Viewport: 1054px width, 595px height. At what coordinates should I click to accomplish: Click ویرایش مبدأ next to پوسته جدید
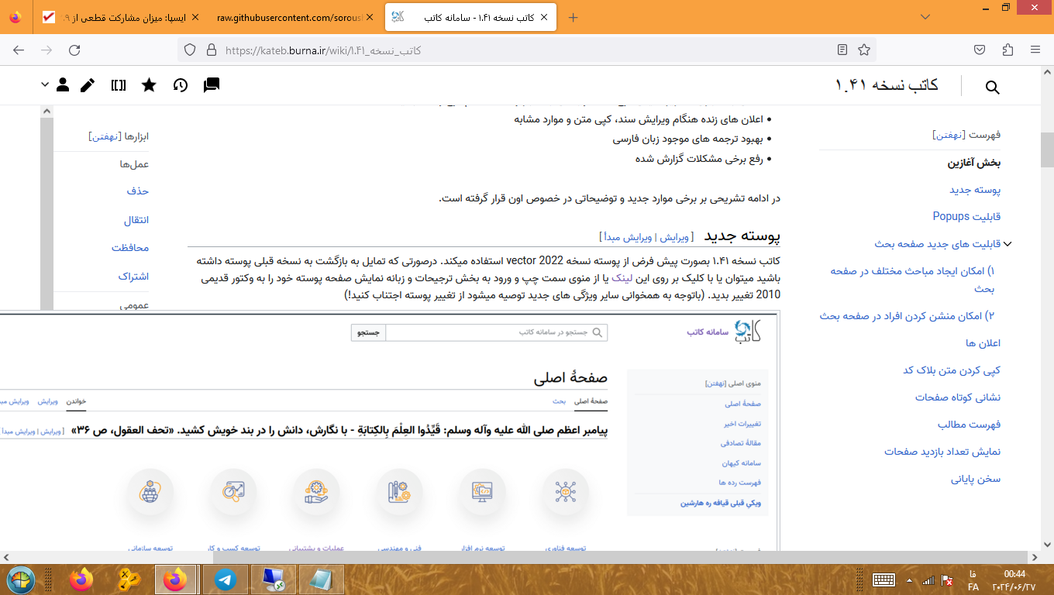pos(628,237)
